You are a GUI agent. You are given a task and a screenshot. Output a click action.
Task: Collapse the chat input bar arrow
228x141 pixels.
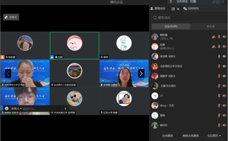[66, 109]
